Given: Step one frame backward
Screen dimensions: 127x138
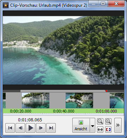Looking at the screenshot, I should click(20, 128).
